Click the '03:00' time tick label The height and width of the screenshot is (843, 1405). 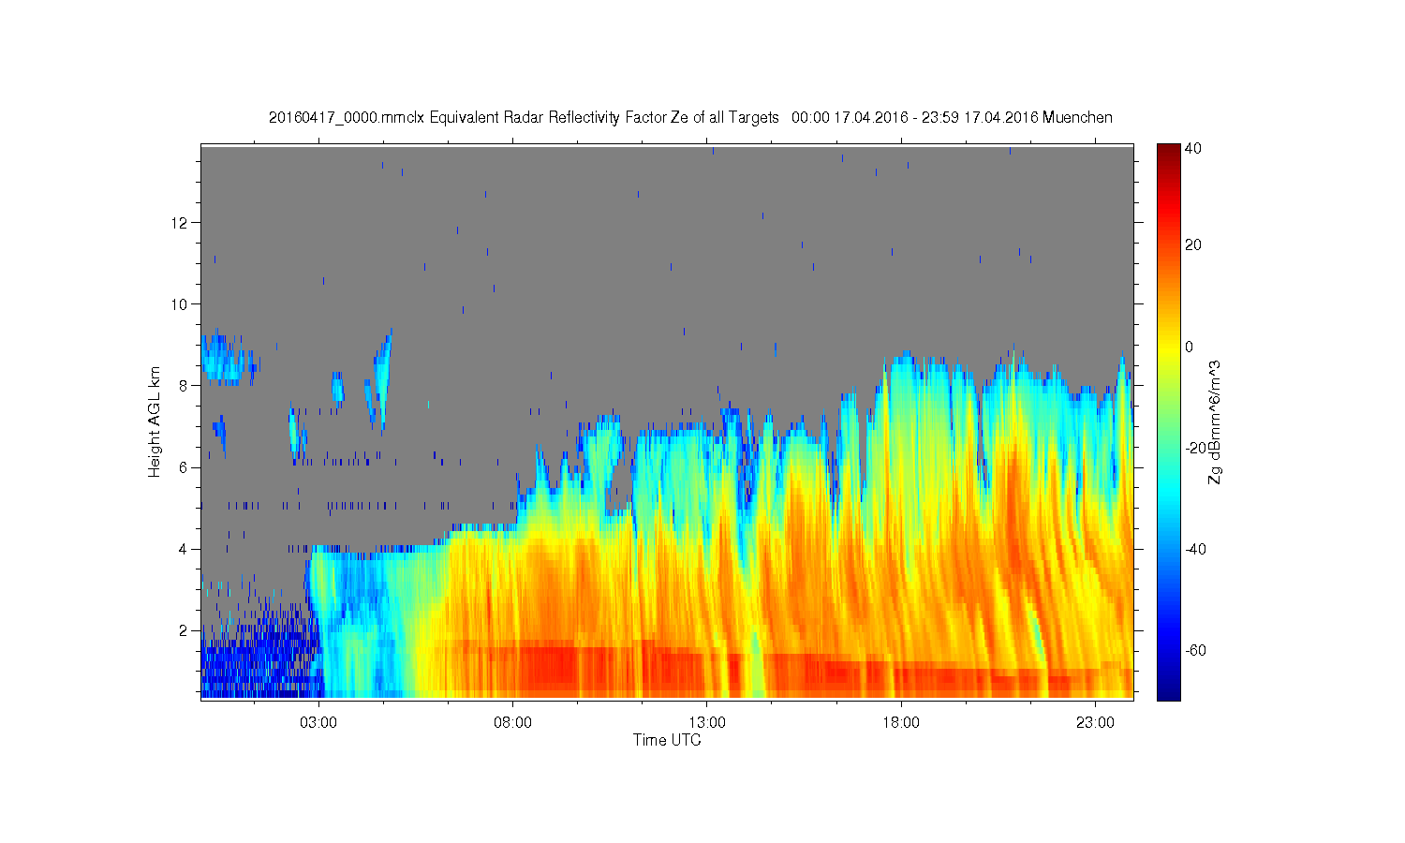[318, 723]
